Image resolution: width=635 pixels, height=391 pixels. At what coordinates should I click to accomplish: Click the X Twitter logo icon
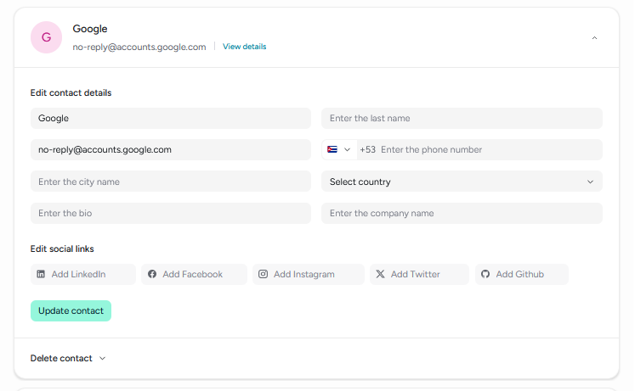coord(380,274)
